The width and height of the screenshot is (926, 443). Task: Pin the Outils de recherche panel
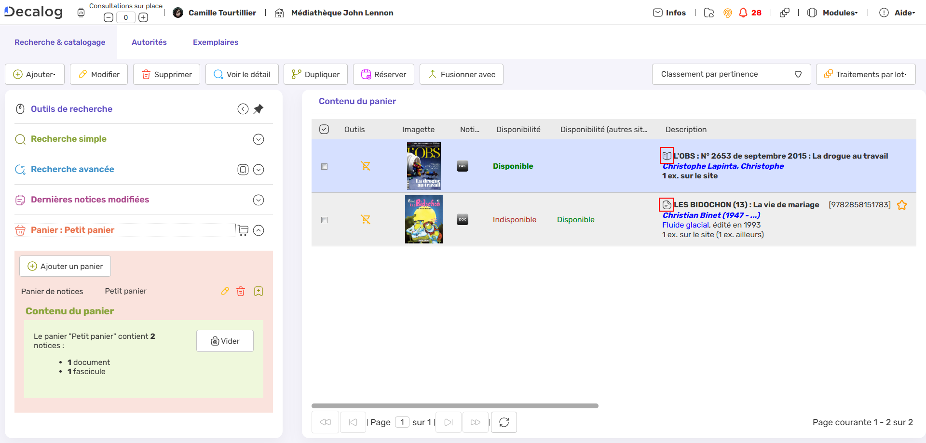tap(259, 109)
